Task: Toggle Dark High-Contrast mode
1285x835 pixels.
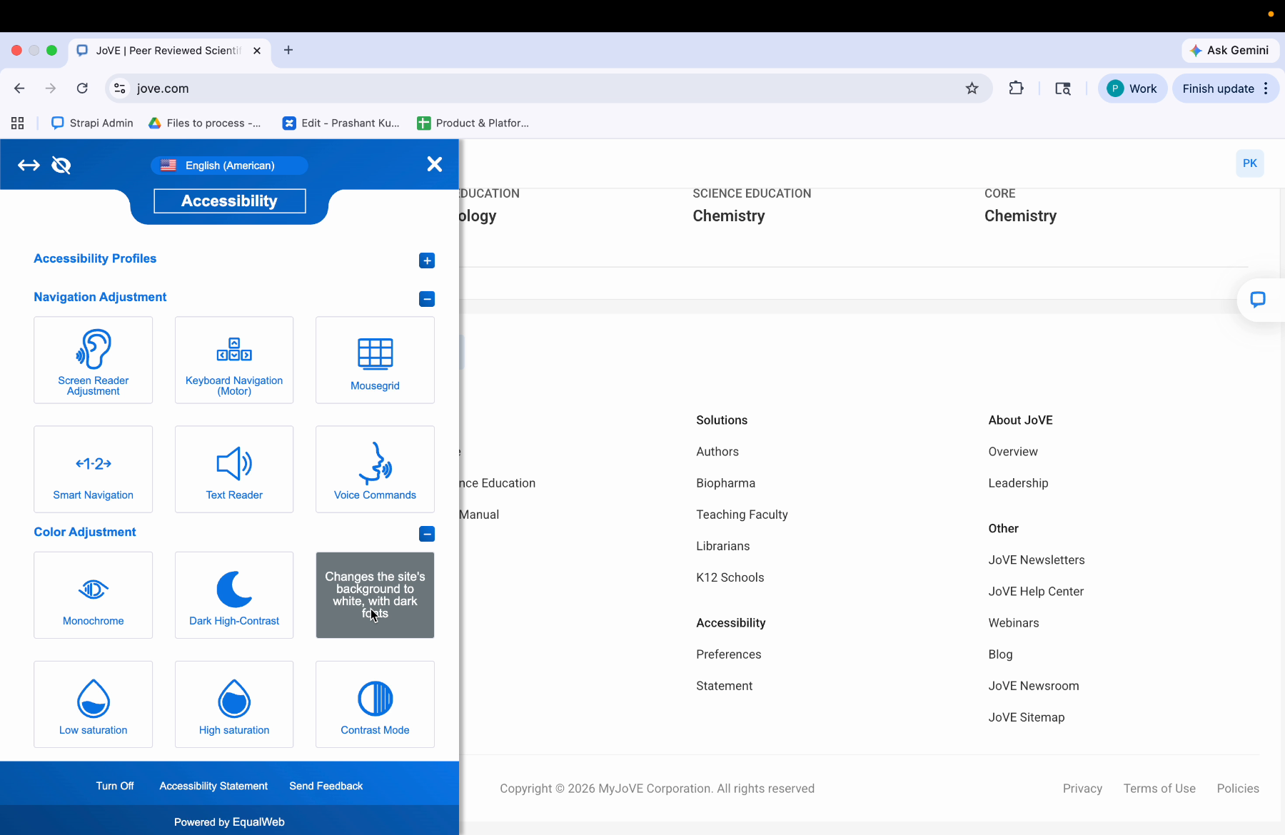Action: (x=234, y=595)
